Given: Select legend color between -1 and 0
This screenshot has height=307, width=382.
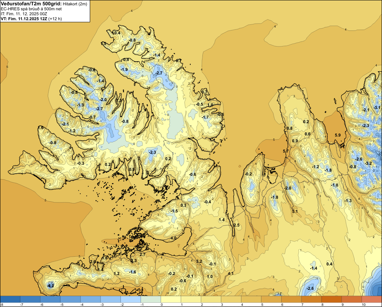Looking at the screenshot, I should pyautogui.click(x=151, y=299).
